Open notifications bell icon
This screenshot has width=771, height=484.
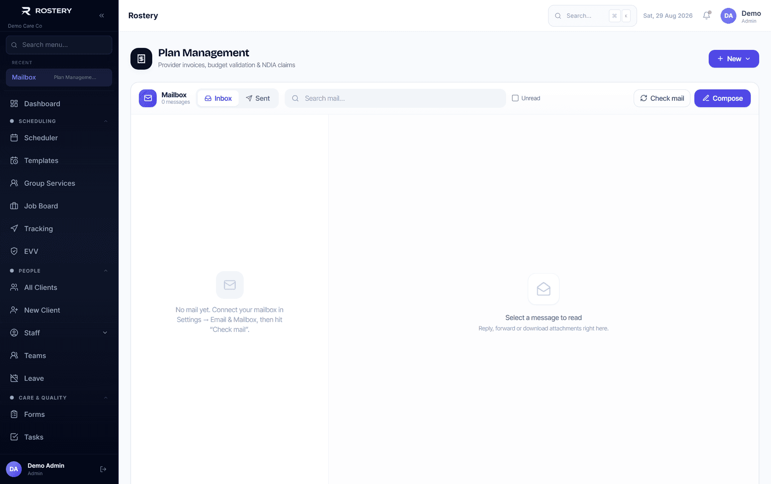coord(707,15)
